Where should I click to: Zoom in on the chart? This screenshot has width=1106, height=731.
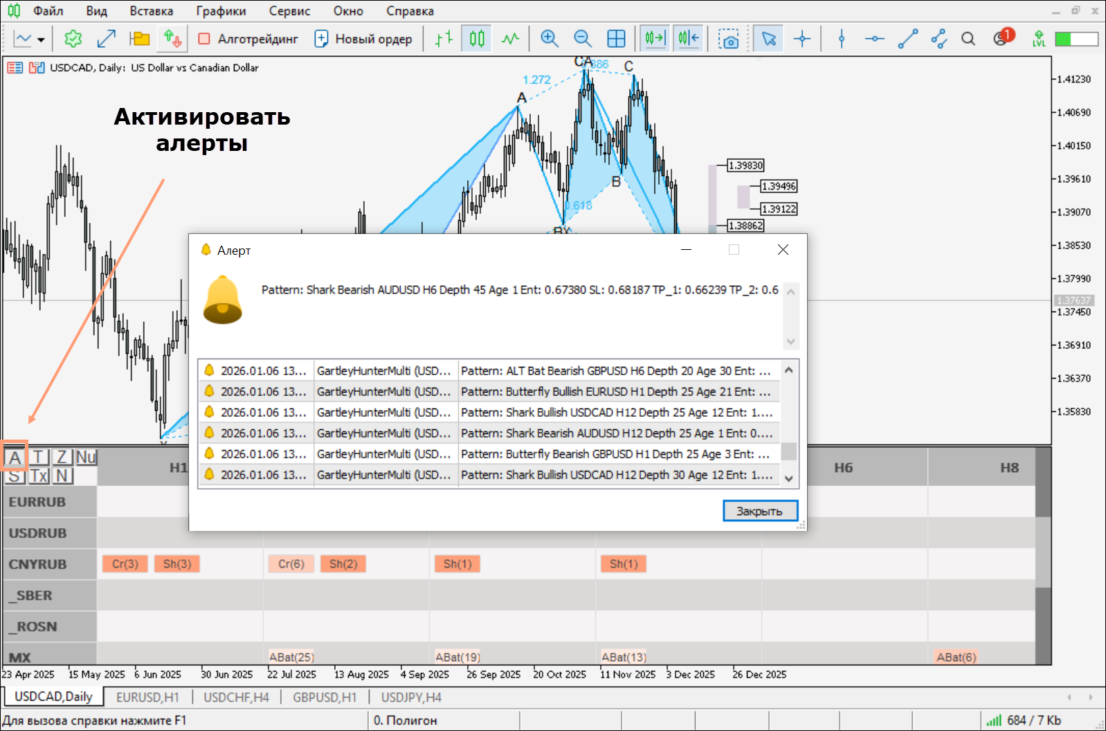550,39
